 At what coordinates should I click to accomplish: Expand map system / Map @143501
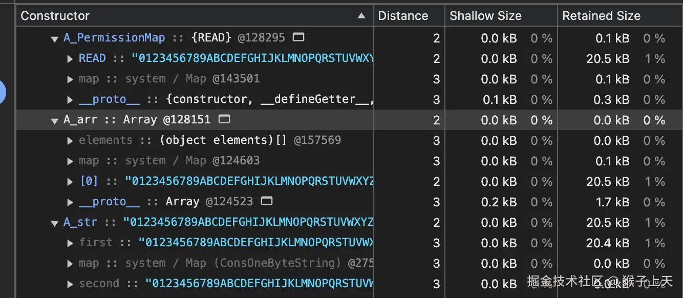coord(70,79)
